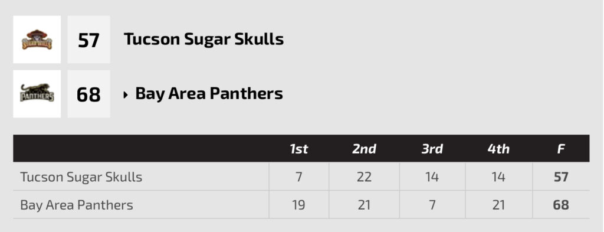Click the Bay Area Panthers team logo
The width and height of the screenshot is (604, 232).
point(37,94)
